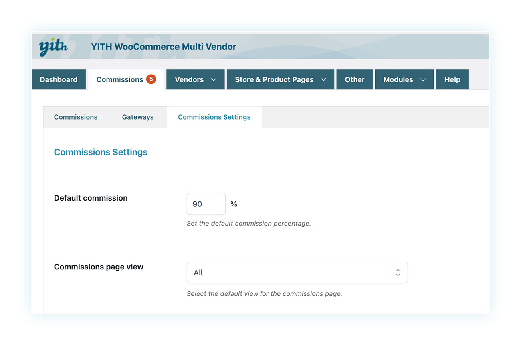
Task: Go to the Dashboard tab
Action: (59, 80)
